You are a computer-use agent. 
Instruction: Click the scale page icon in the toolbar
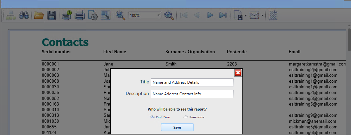tap(106, 15)
